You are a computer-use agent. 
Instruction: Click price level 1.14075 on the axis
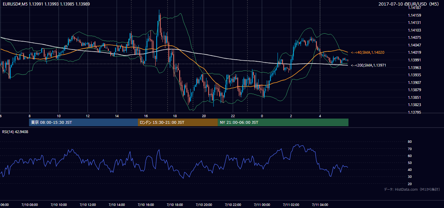click(414, 38)
